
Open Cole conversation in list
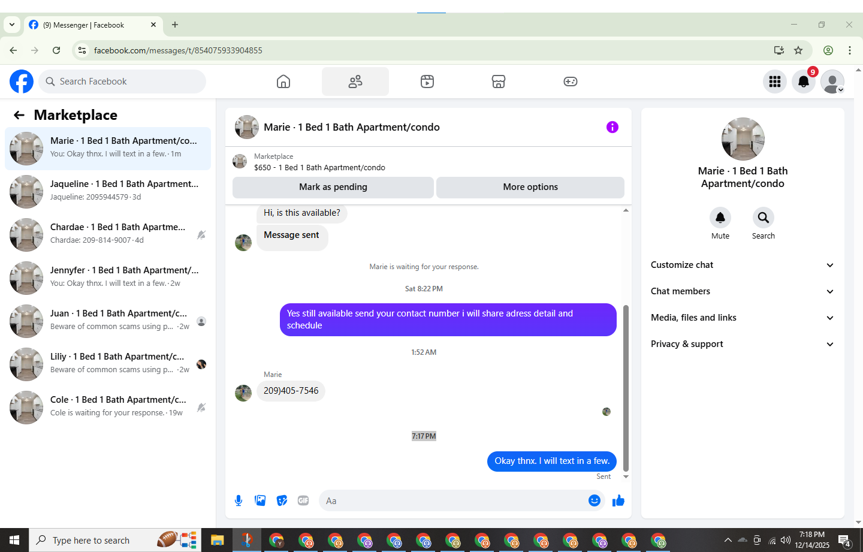pos(108,407)
